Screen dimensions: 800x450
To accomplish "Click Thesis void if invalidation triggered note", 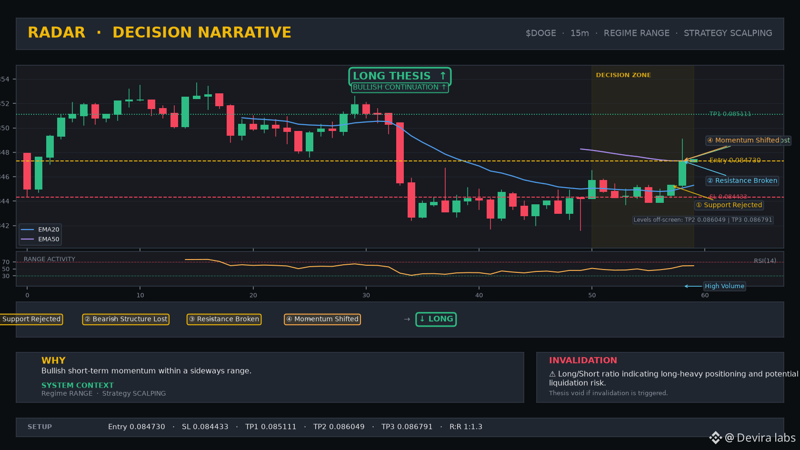I will [608, 393].
